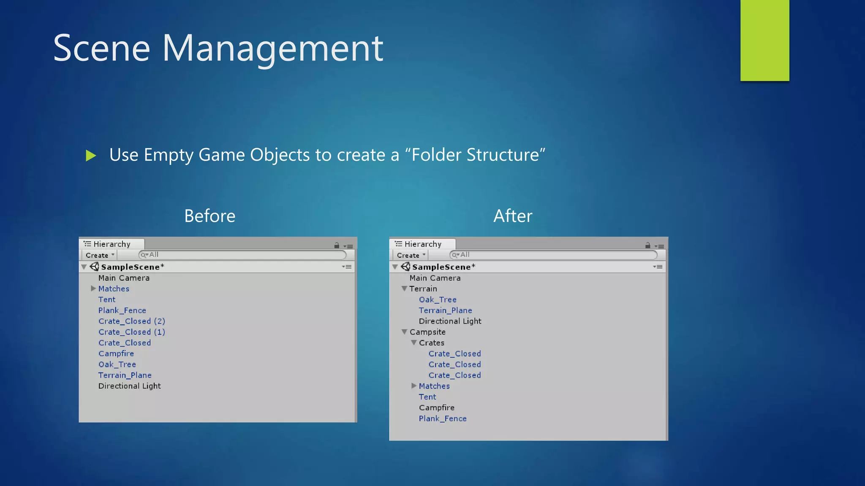The height and width of the screenshot is (486, 865).
Task: Open Create dropdown in Before Hierarchy panel
Action: [100, 255]
